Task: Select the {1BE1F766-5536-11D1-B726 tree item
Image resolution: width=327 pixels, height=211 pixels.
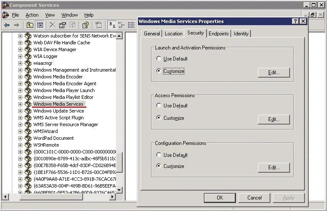Action: click(75, 172)
